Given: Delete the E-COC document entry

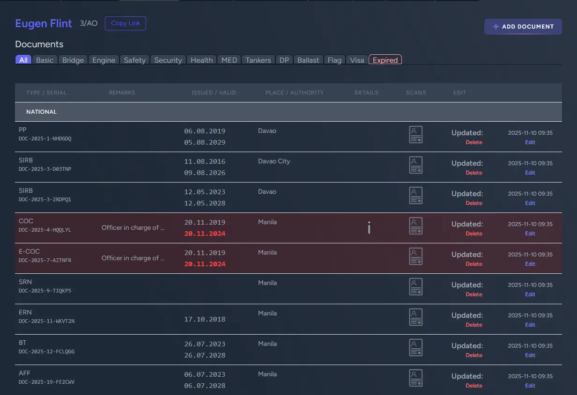Looking at the screenshot, I should click(473, 264).
